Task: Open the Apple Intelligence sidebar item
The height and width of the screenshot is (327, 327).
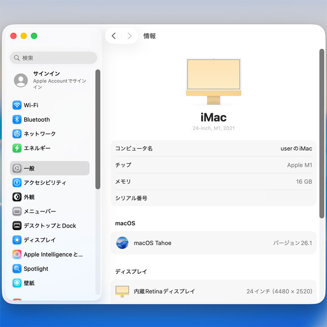Action: (53, 254)
